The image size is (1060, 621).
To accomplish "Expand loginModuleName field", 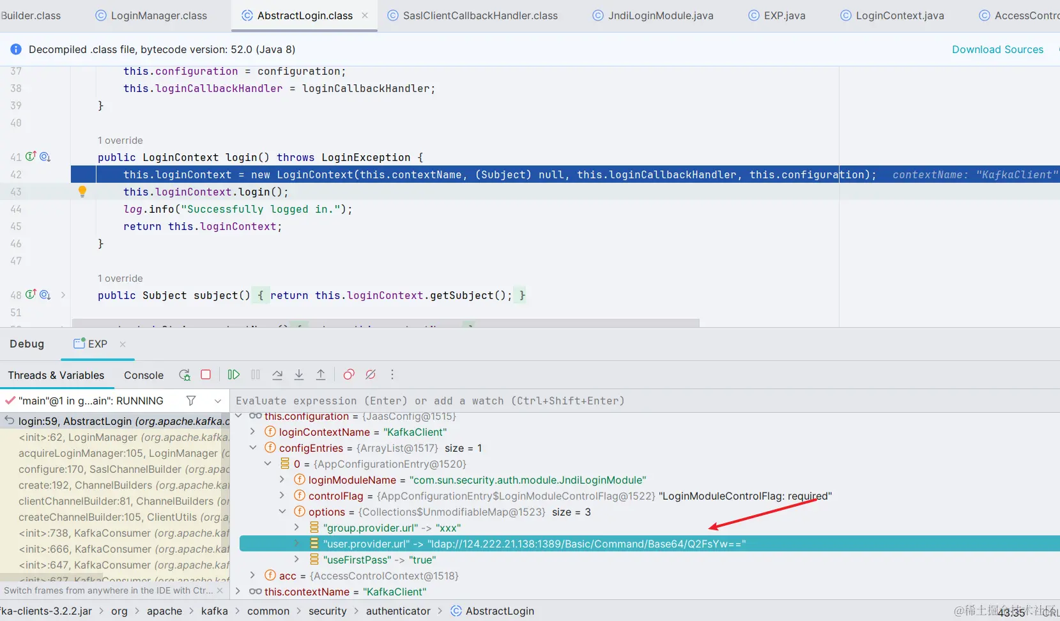I will click(x=282, y=480).
